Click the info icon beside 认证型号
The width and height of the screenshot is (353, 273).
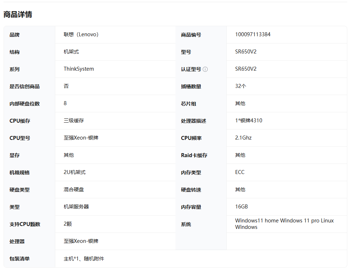coord(205,69)
